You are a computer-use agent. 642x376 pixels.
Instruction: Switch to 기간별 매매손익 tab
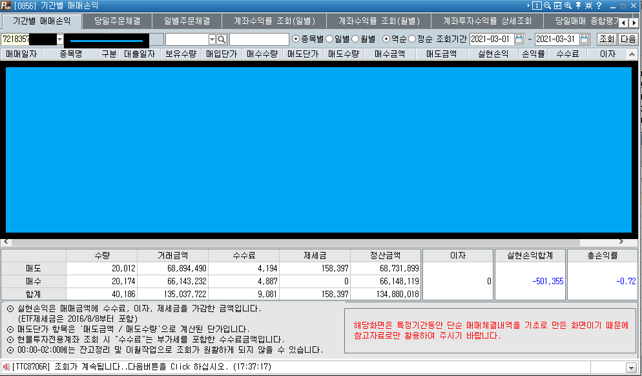(41, 21)
